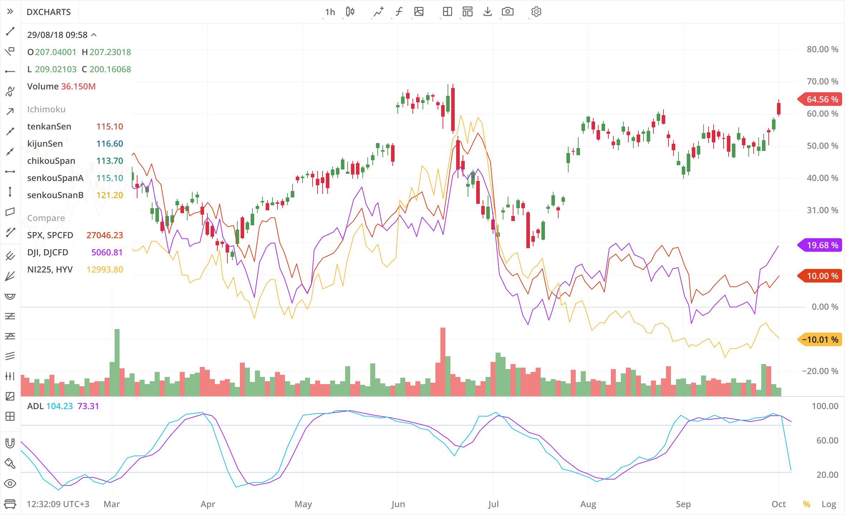Expand the left toolbar with double chevron

10,11
